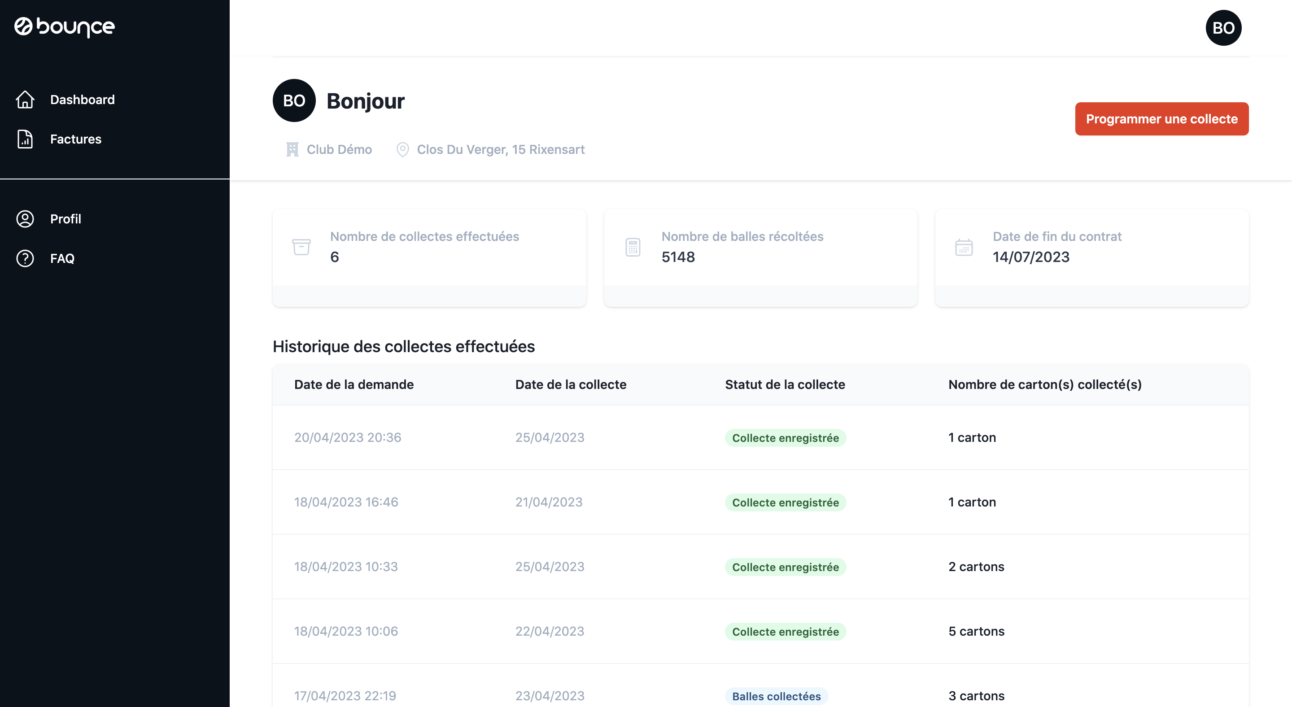1292x707 pixels.
Task: Click the calculator icon for balles récoltées
Action: point(633,247)
